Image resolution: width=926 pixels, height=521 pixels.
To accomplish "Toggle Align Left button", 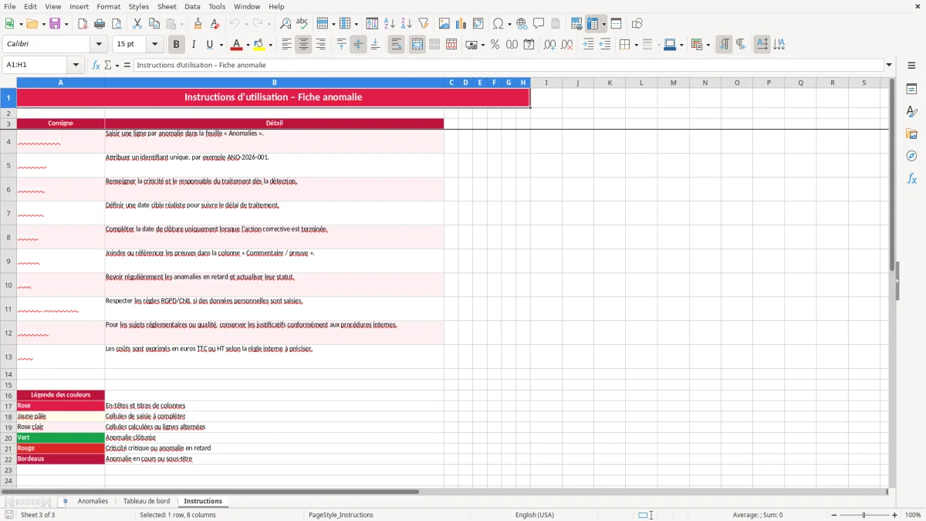I will coord(286,45).
